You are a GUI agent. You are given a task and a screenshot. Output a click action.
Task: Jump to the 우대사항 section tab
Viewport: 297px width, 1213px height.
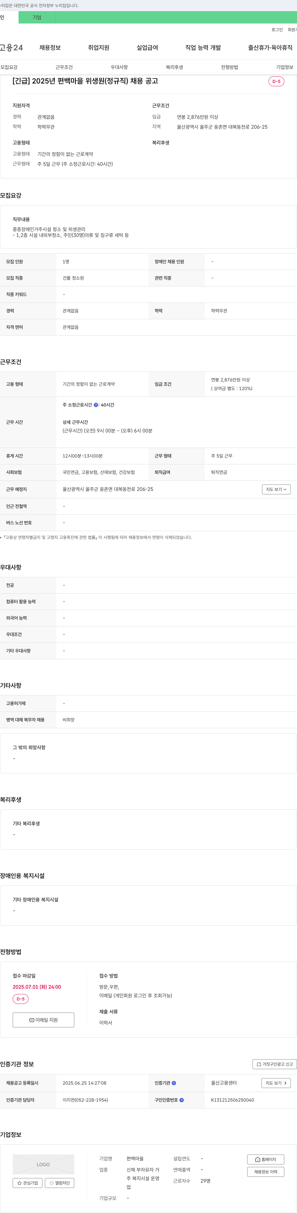tap(119, 67)
